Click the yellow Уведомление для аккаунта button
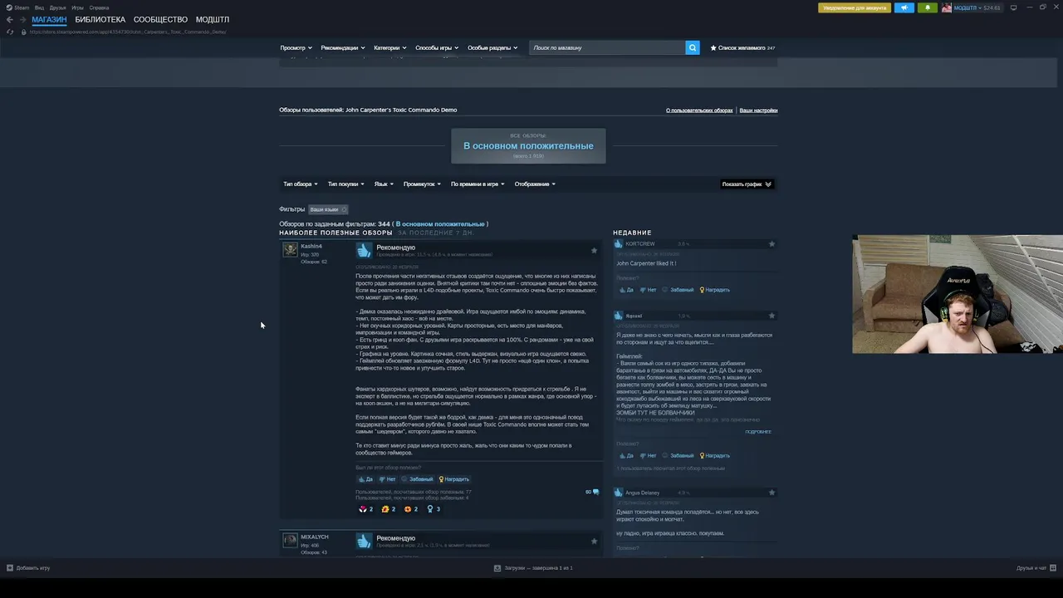This screenshot has width=1063, height=598. [x=855, y=7]
